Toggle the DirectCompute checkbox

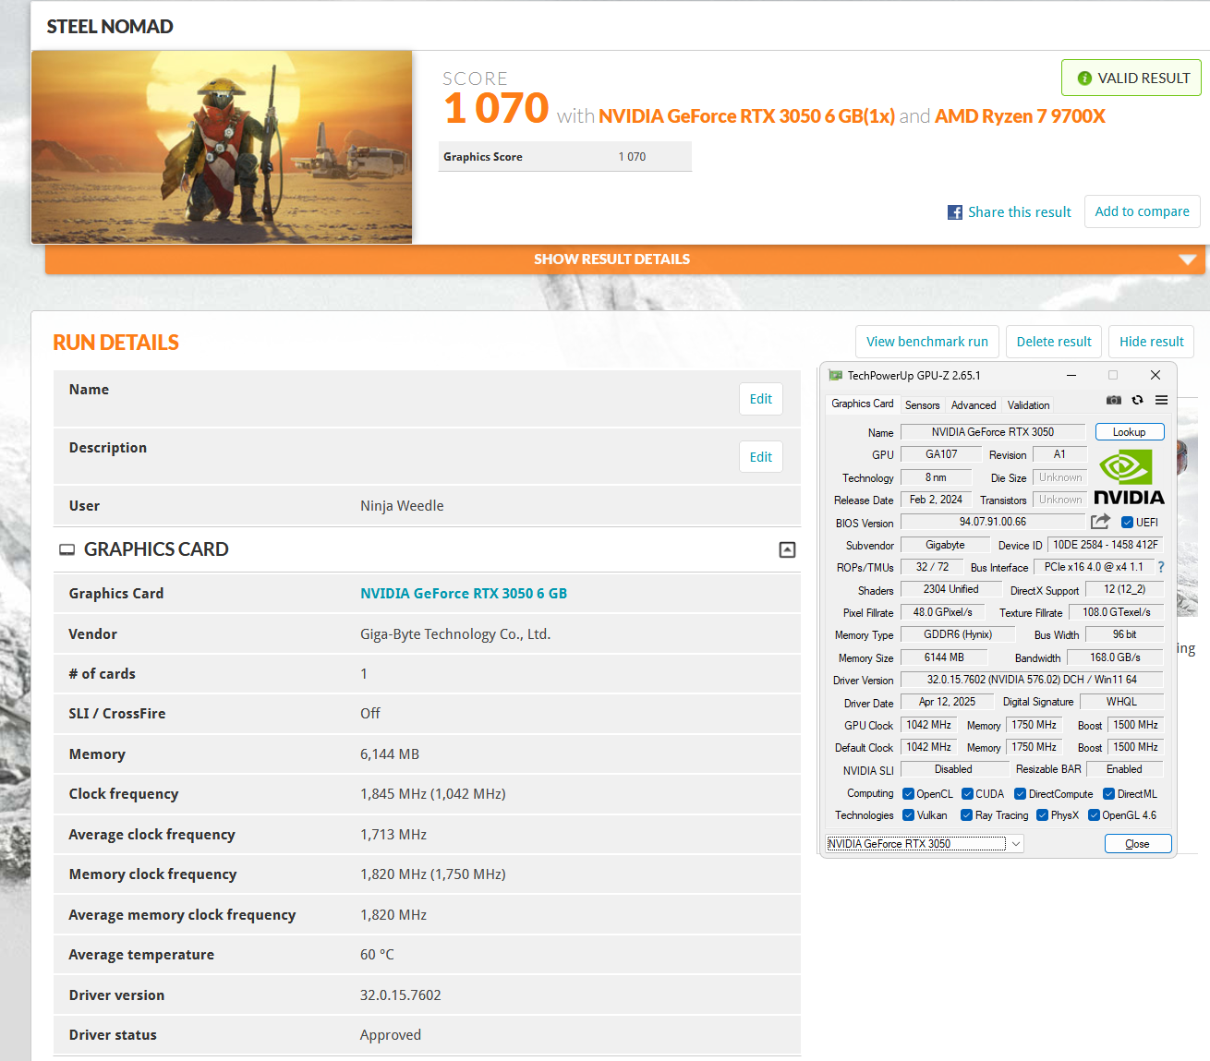click(x=1020, y=794)
